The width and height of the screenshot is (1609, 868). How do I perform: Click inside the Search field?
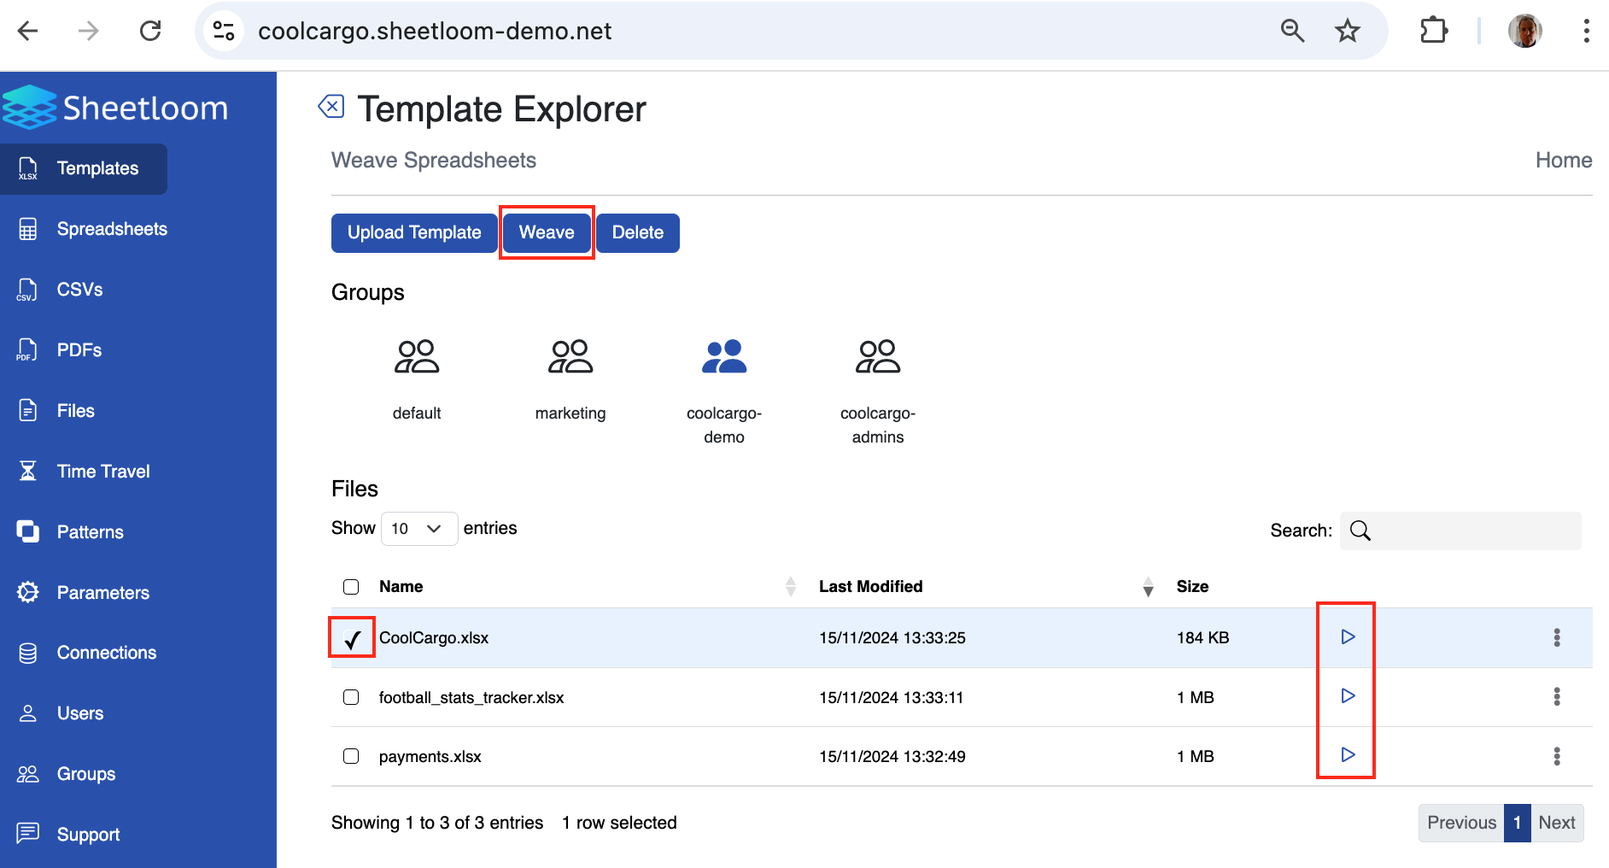pyautogui.click(x=1460, y=531)
